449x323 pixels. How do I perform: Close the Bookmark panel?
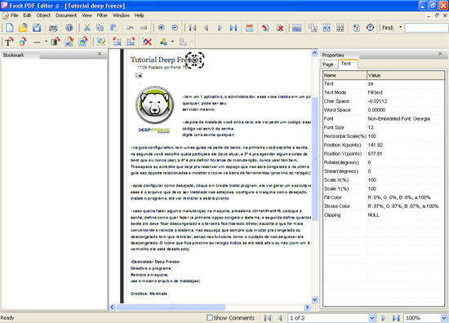(x=100, y=54)
